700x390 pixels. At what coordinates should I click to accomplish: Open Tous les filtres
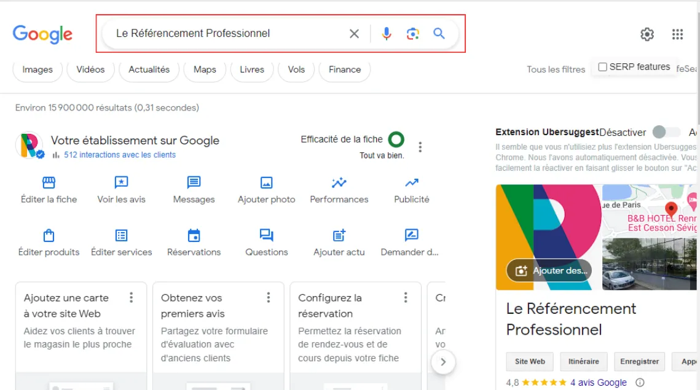pos(556,69)
